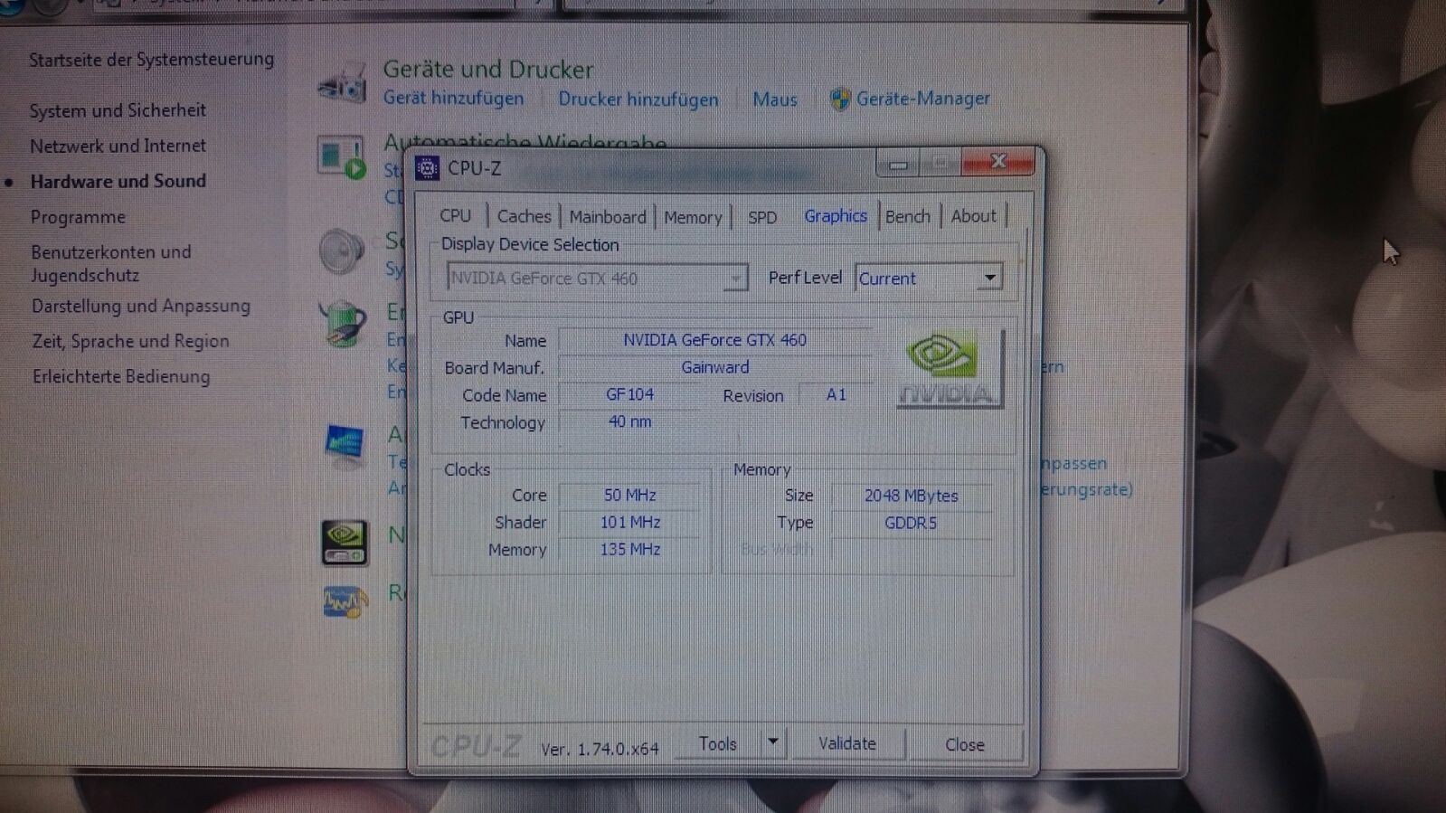This screenshot has height=813, width=1446.
Task: Click the GPU Name field NVIDIA GeForce GTX 460
Action: 715,340
